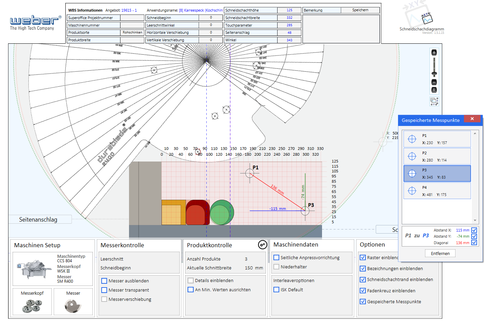Click the Angebot number 19615 - 1 link
This screenshot has height=322, width=488.
129,10
